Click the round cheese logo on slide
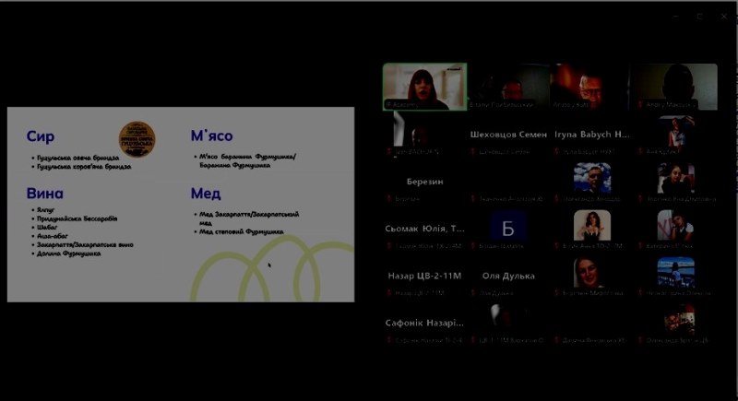This screenshot has height=401, width=738. coord(137,139)
